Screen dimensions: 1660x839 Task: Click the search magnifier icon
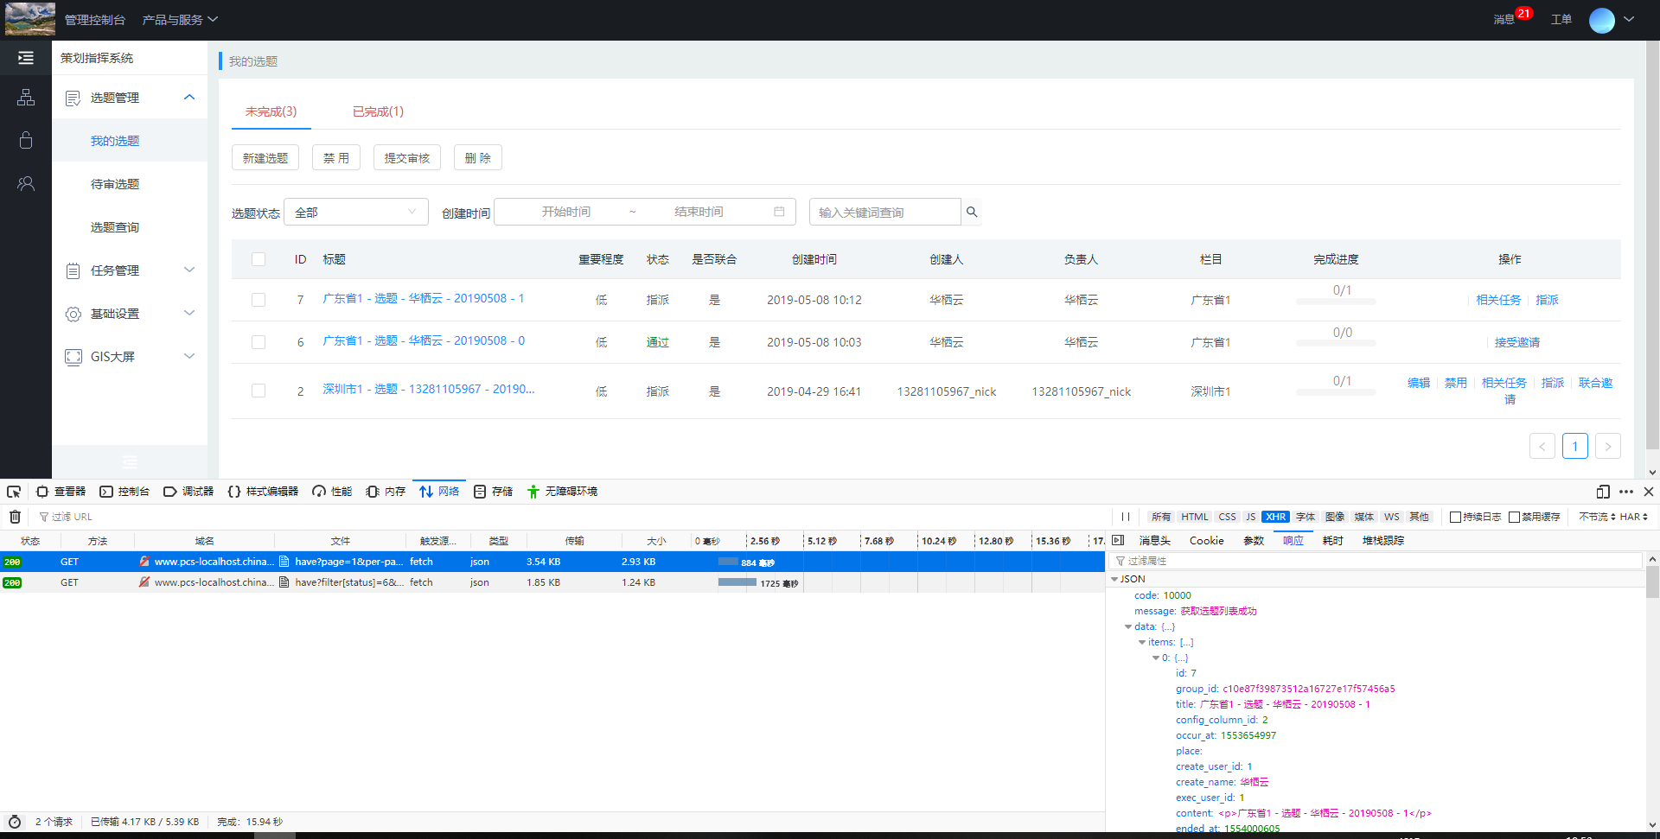pos(972,212)
